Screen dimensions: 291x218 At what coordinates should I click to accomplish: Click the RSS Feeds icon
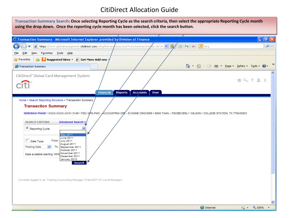click(199, 66)
